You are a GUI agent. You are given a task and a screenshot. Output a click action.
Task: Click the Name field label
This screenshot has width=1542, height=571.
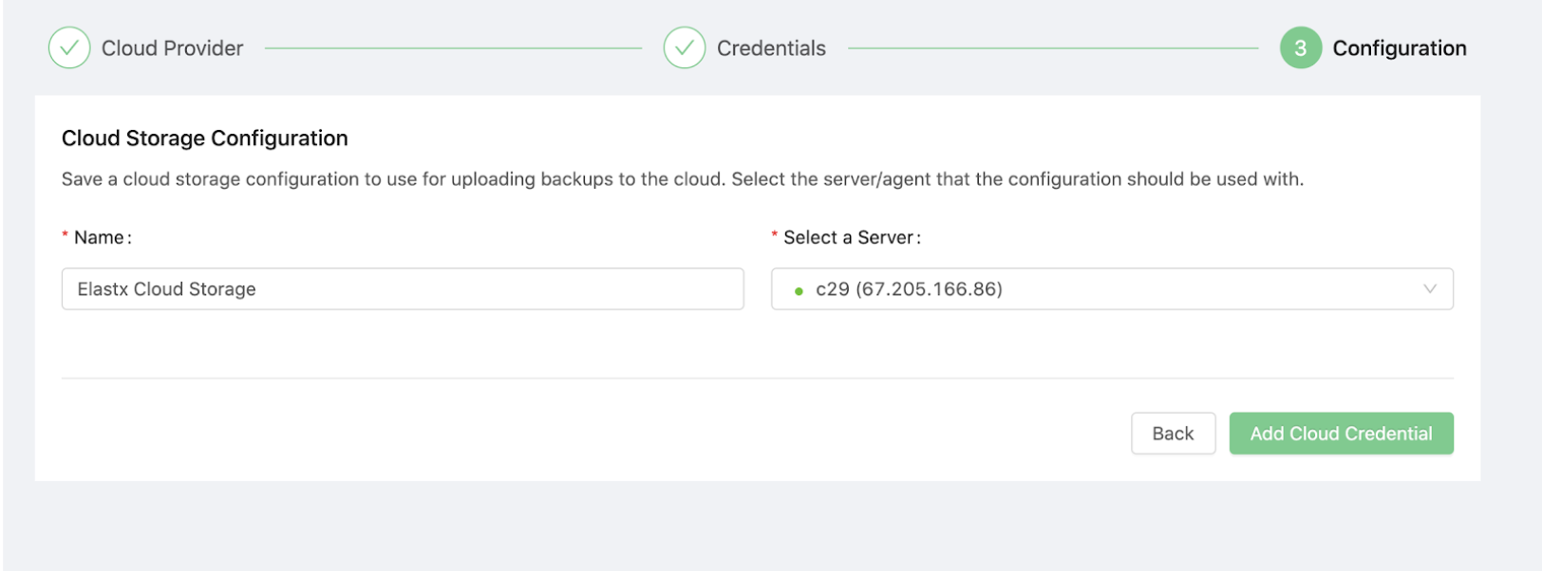coord(102,238)
